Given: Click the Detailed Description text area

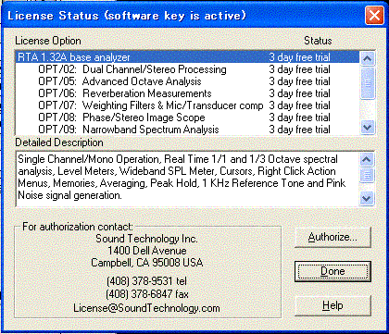Looking at the screenshot, I should [x=188, y=179].
